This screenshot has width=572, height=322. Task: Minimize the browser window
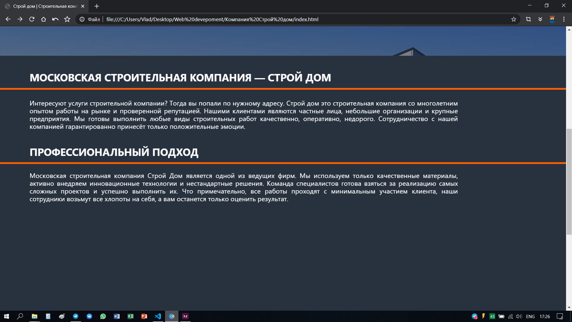pyautogui.click(x=530, y=5)
